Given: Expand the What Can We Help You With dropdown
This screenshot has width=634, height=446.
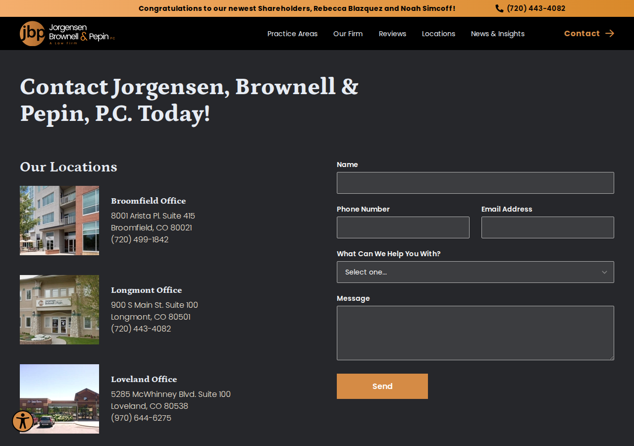Looking at the screenshot, I should point(475,272).
